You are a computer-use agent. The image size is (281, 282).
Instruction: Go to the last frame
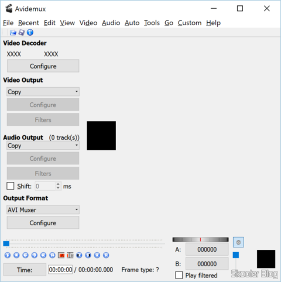tap(106, 255)
